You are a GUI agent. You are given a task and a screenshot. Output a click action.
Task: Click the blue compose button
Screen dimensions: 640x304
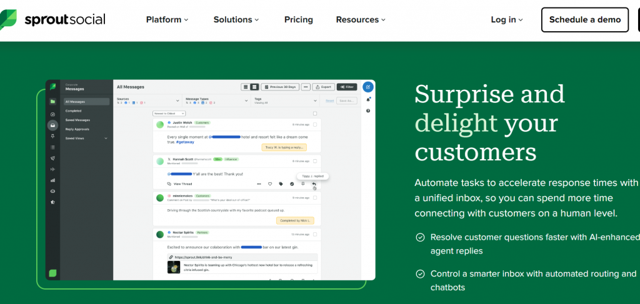click(x=368, y=86)
